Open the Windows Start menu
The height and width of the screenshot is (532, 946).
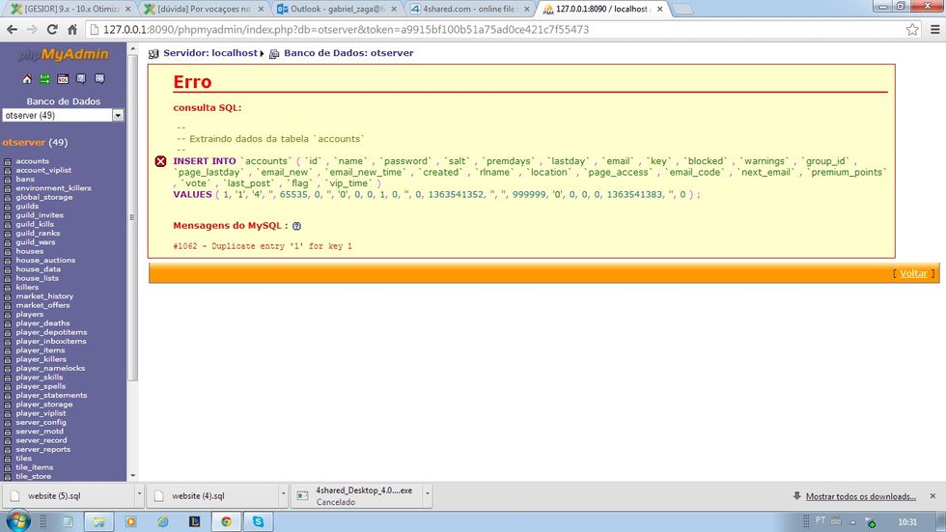pos(17,521)
